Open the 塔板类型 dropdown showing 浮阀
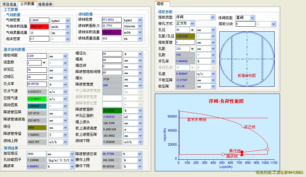 click(212, 17)
